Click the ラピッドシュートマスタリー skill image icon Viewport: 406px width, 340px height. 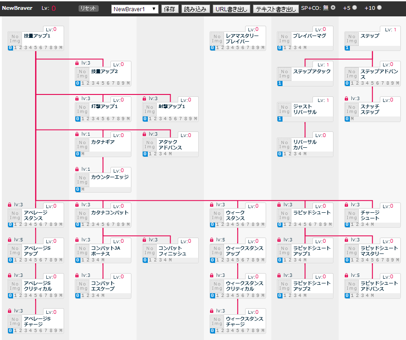pos(352,251)
